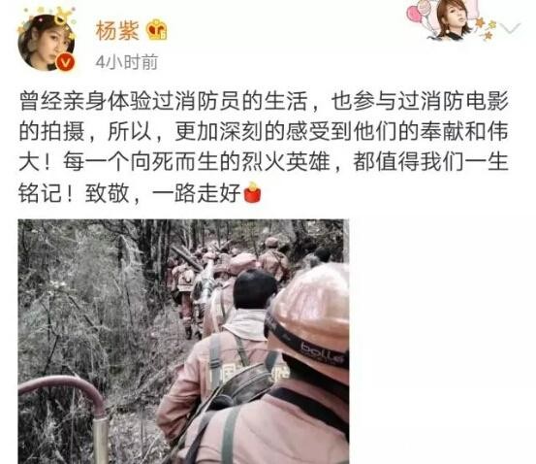Screen dimensions: 536x464
Task: Click the 4小时前 timestamp
Action: (x=126, y=62)
